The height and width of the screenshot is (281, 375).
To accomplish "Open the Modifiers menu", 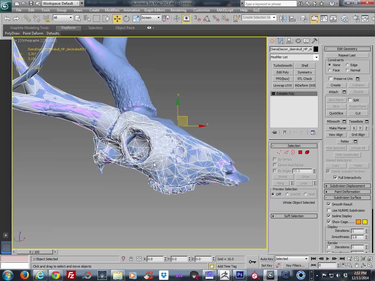I will pos(112,10).
